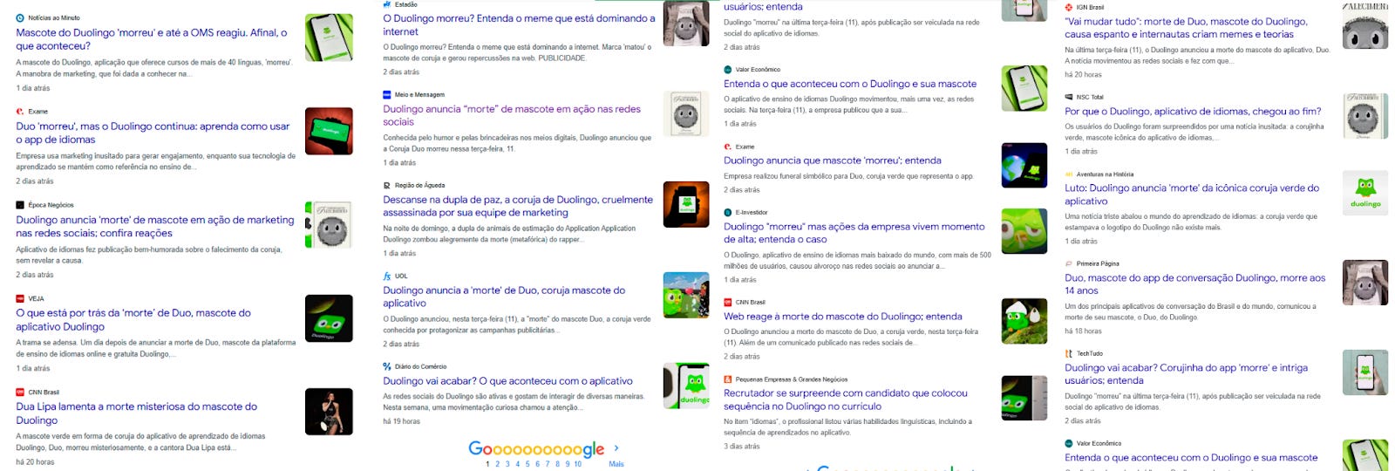The image size is (1395, 471).
Task: Open 'Web reage à morte do mascote' headline
Action: pos(843,317)
